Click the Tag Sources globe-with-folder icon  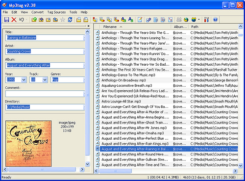click(x=194, y=20)
